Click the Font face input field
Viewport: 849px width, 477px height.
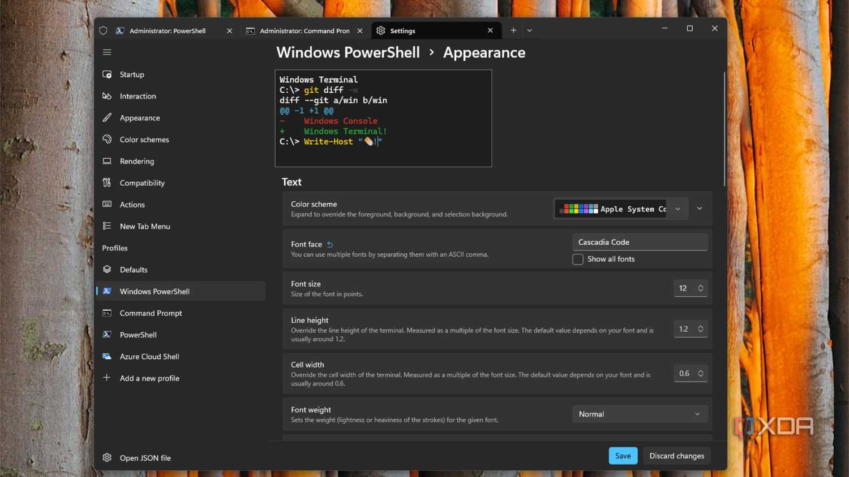(640, 242)
